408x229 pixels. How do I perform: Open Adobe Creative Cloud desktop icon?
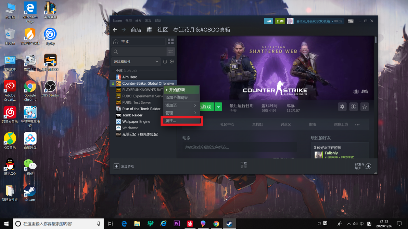pos(10,90)
